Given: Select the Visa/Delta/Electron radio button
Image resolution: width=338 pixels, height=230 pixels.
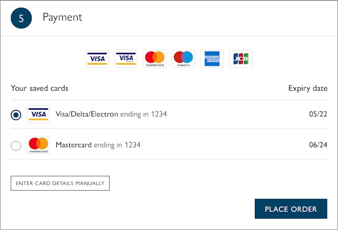Looking at the screenshot, I should 16,115.
